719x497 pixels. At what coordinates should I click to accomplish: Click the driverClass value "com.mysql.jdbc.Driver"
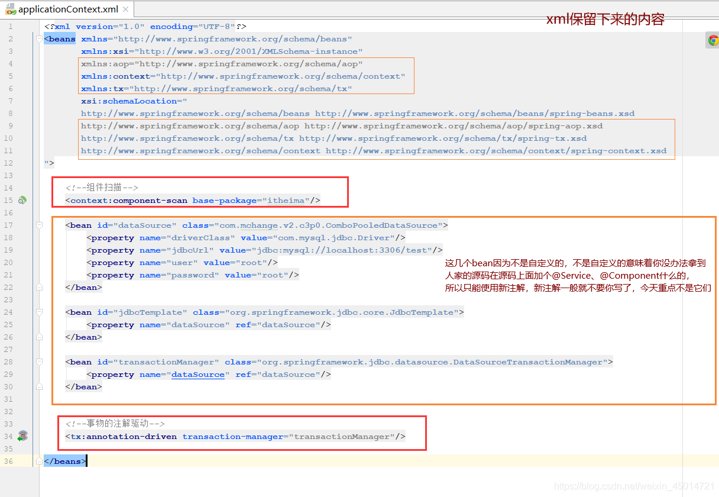tap(336, 238)
